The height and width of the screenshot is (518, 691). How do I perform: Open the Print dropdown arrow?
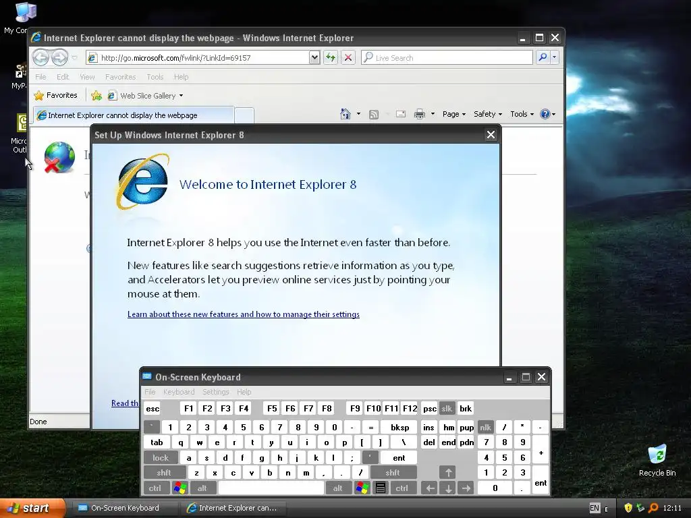(x=433, y=114)
